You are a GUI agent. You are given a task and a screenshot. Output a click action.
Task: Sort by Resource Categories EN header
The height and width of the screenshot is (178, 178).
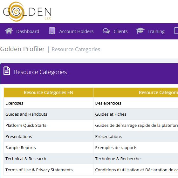[x=48, y=92]
